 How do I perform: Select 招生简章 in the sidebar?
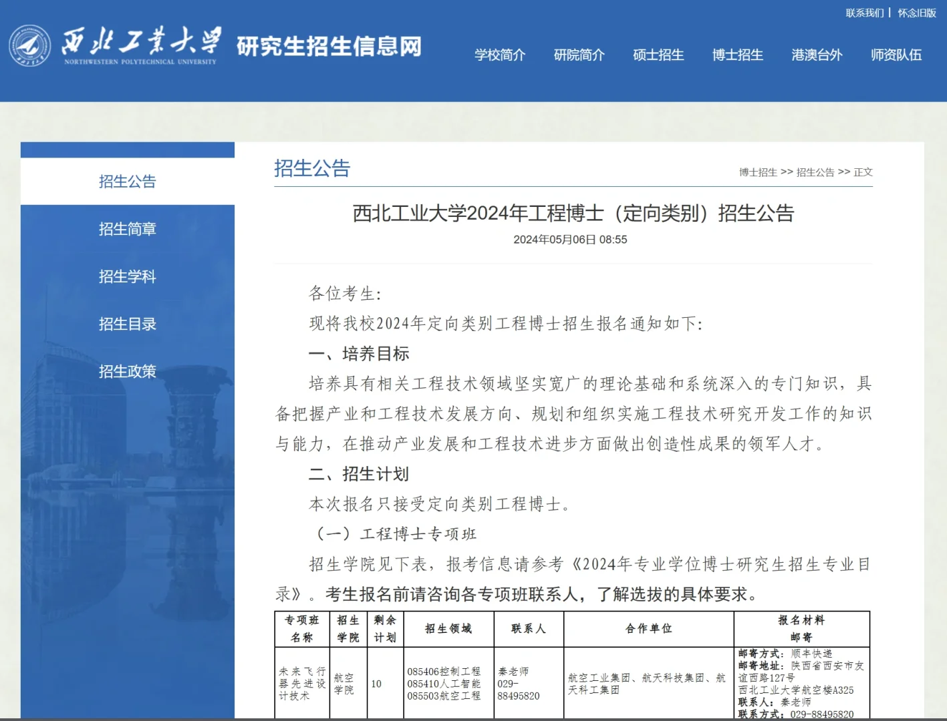pyautogui.click(x=128, y=229)
